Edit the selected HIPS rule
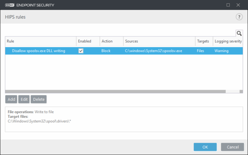Screen dimensions: 248x155 (24, 99)
